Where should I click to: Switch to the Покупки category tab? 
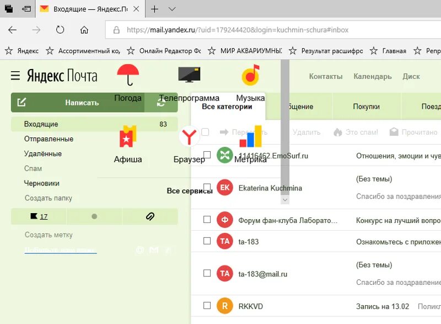point(366,107)
